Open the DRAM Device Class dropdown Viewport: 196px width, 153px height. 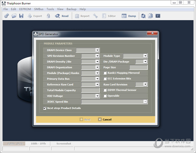click(x=97, y=50)
